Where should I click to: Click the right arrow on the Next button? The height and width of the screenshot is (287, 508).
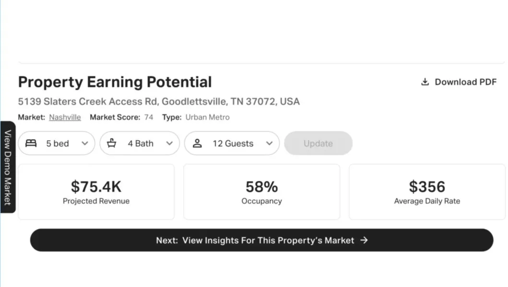pyautogui.click(x=364, y=240)
